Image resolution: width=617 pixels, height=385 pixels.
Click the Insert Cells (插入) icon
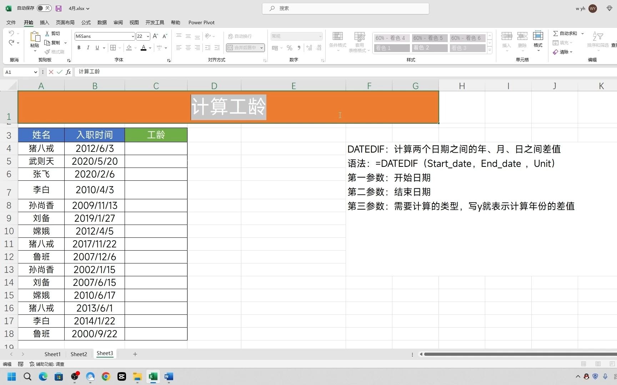(x=507, y=39)
